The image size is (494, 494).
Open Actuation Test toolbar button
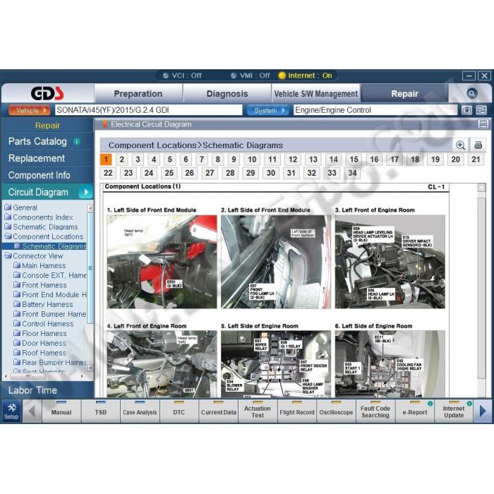click(x=258, y=411)
